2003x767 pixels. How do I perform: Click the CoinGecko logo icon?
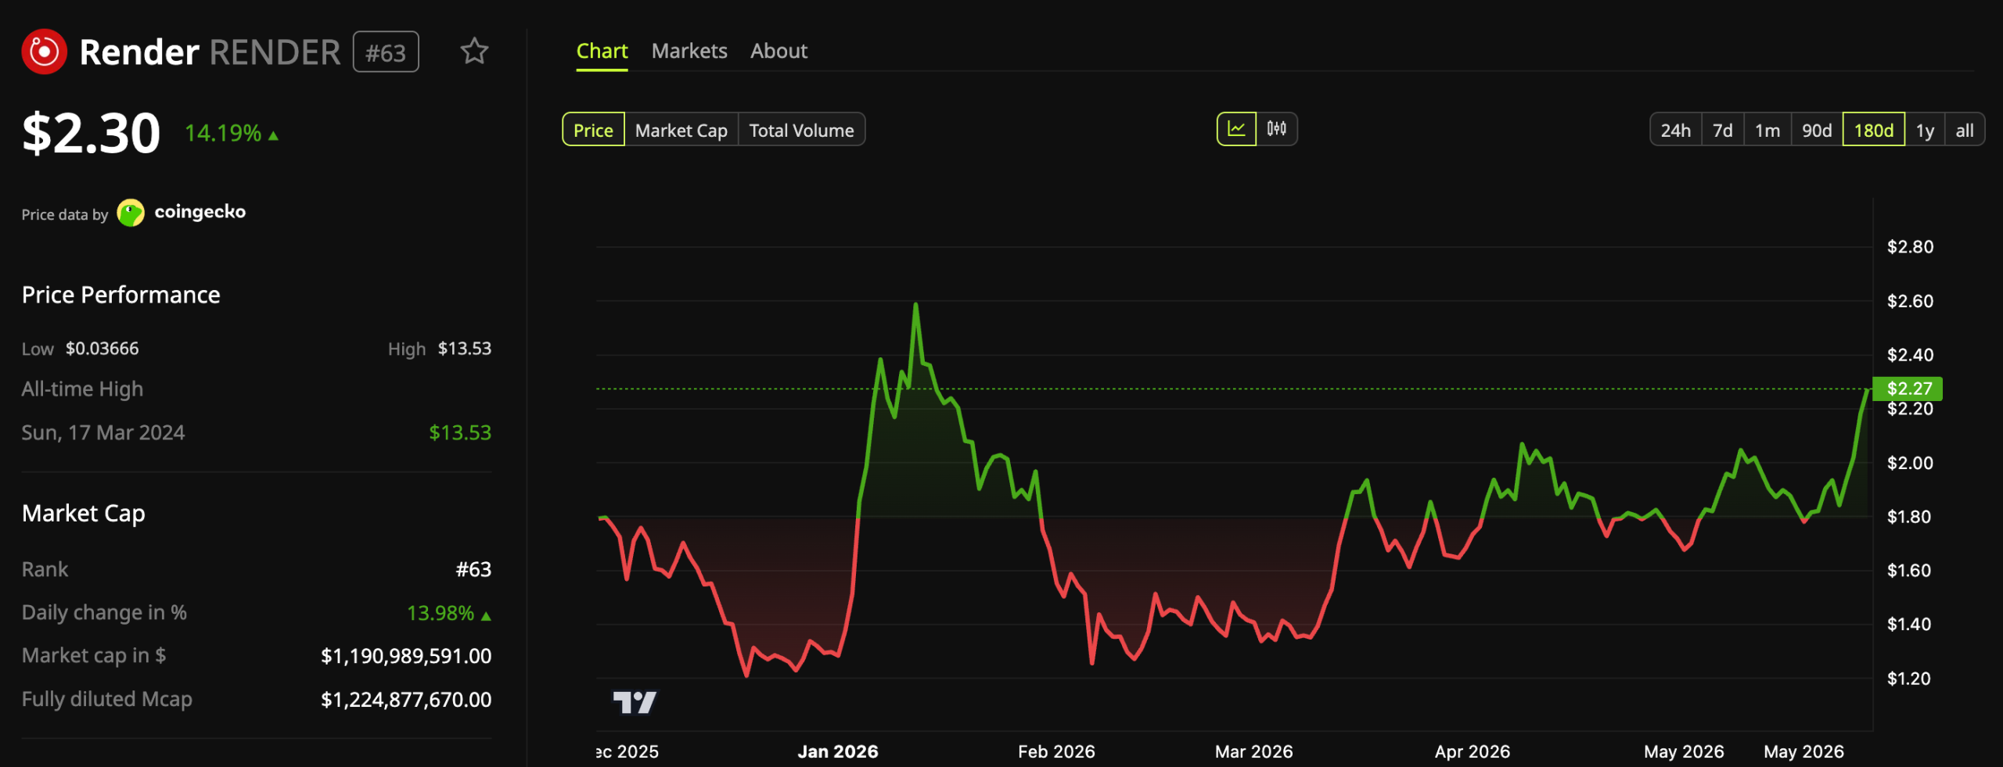click(x=131, y=213)
